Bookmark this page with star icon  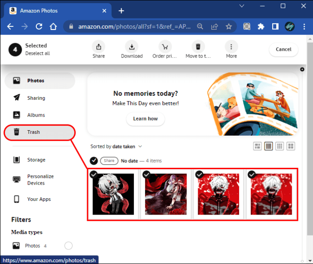point(229,26)
